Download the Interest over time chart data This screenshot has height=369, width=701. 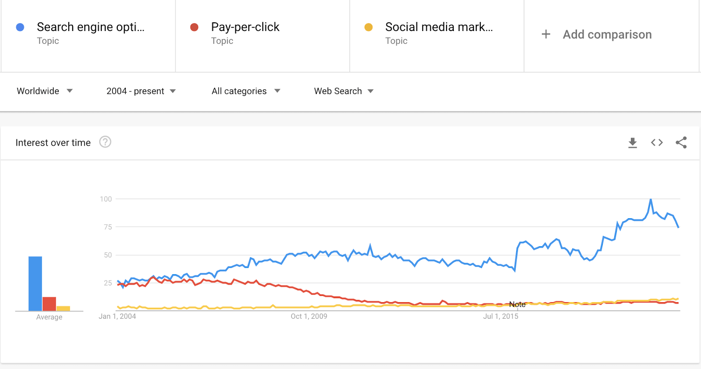(632, 143)
